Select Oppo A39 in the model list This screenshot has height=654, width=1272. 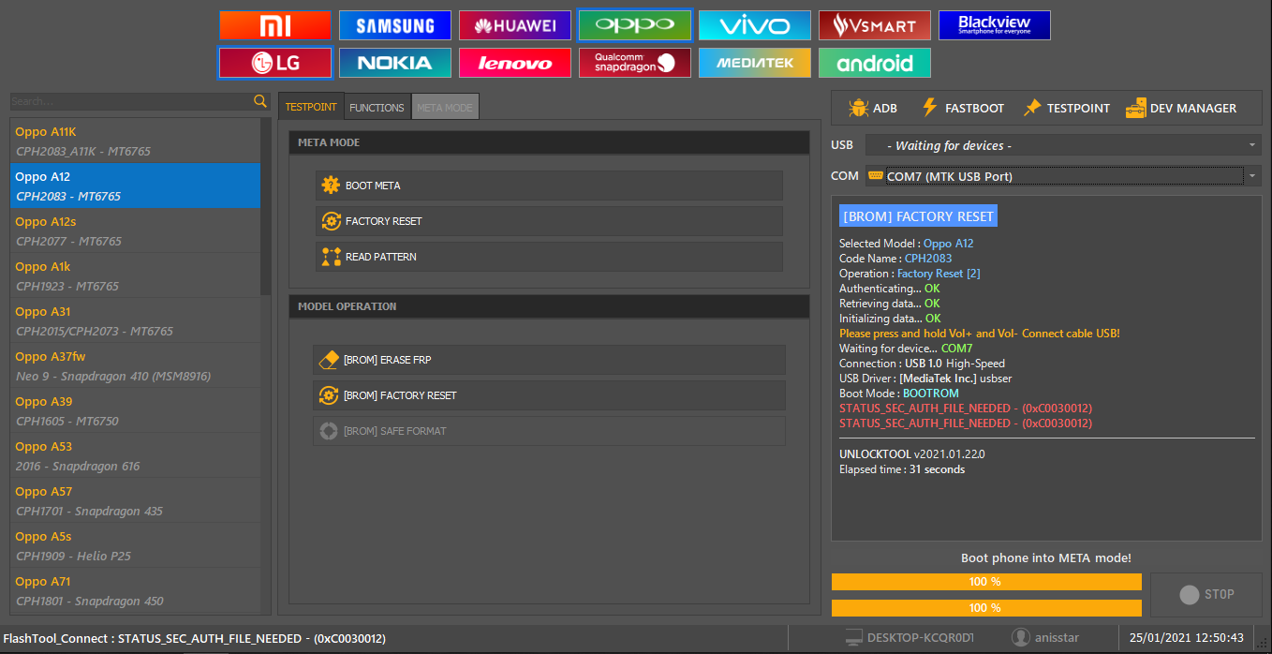point(135,410)
